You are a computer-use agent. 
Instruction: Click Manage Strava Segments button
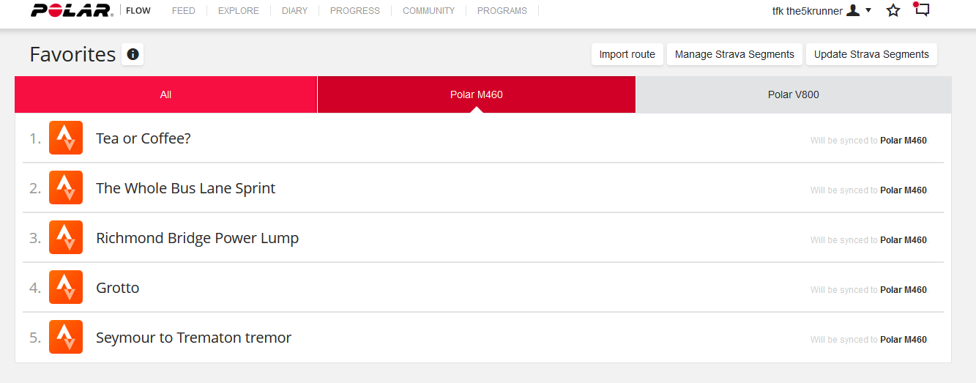coord(734,54)
